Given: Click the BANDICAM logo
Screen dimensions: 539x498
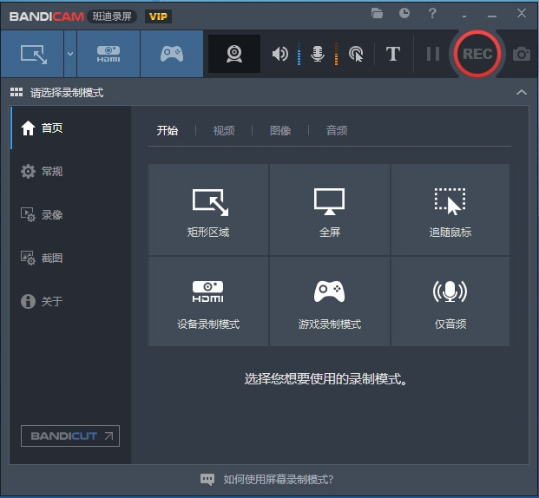Looking at the screenshot, I should pyautogui.click(x=46, y=16).
